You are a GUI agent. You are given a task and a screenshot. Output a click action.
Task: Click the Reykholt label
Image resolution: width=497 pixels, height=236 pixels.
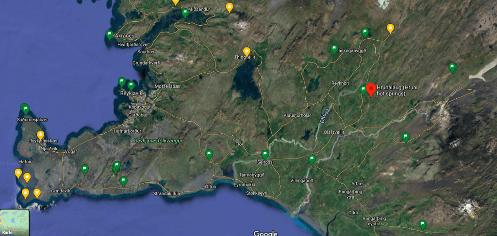click(340, 83)
